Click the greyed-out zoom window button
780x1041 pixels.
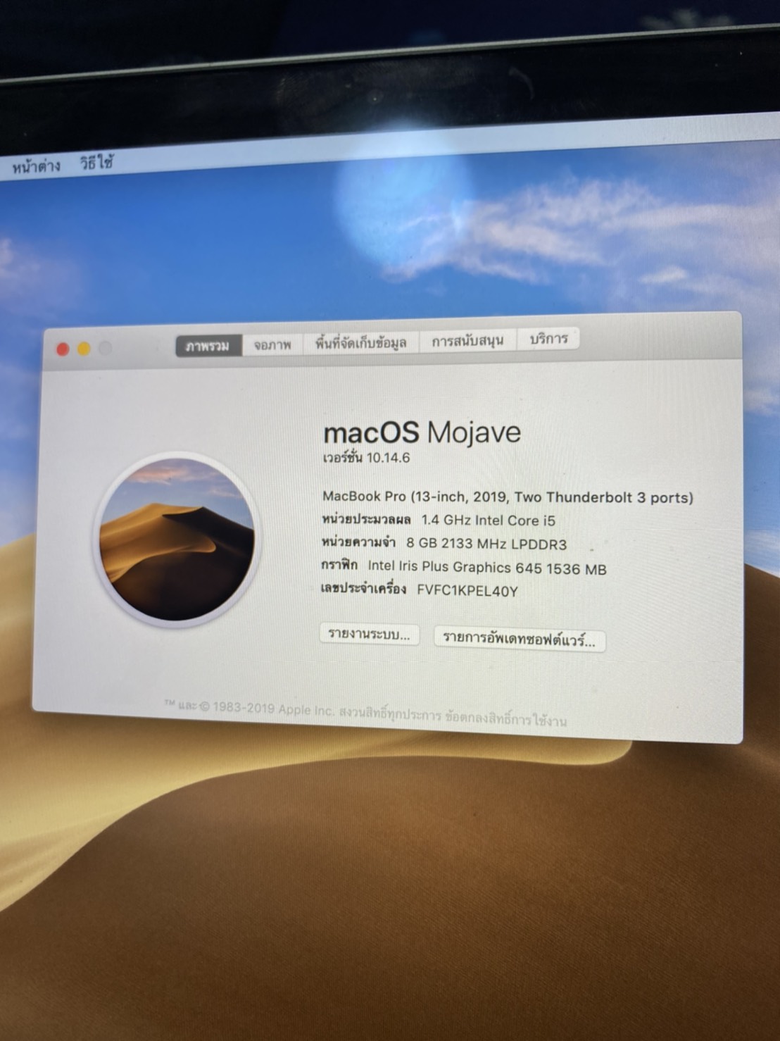106,349
